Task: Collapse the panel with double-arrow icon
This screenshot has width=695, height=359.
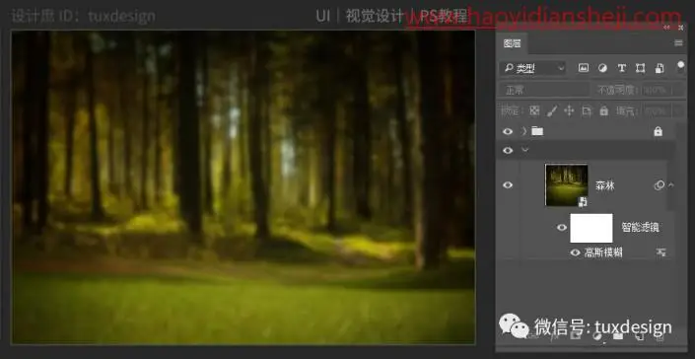Action: (x=666, y=28)
